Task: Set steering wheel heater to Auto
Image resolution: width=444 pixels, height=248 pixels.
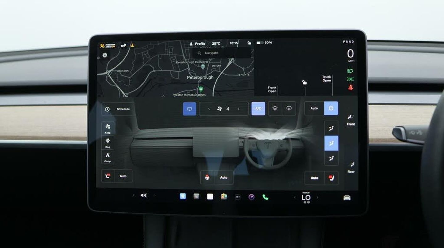Action: [x=224, y=177]
